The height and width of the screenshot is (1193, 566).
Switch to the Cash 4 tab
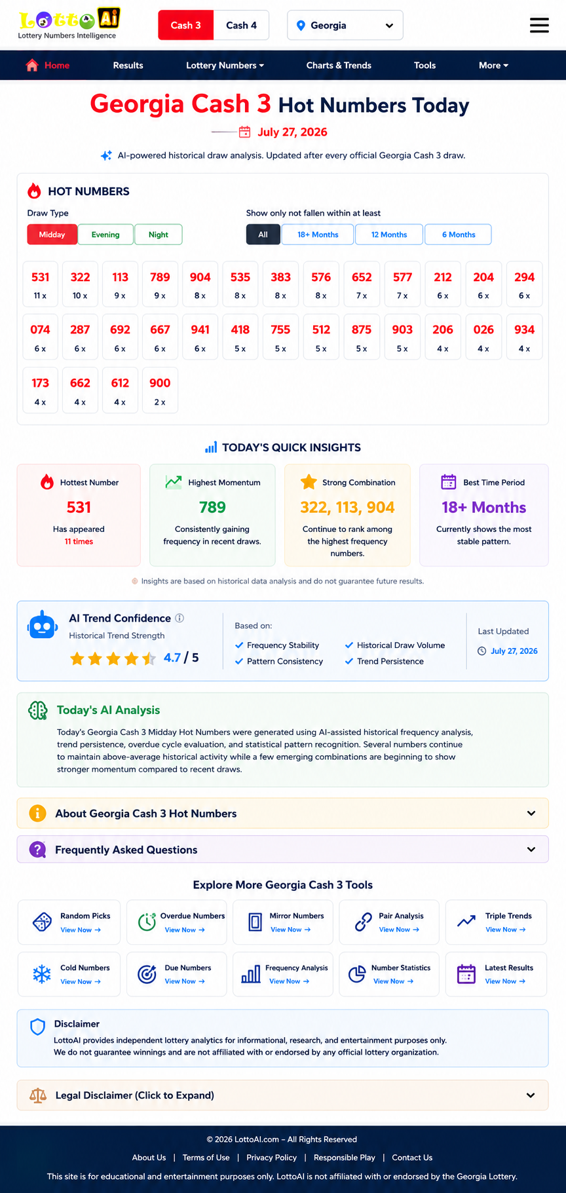pyautogui.click(x=241, y=26)
